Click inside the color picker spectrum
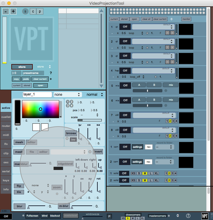Image resolution: width=213 pixels, height=220 pixels. point(41,109)
